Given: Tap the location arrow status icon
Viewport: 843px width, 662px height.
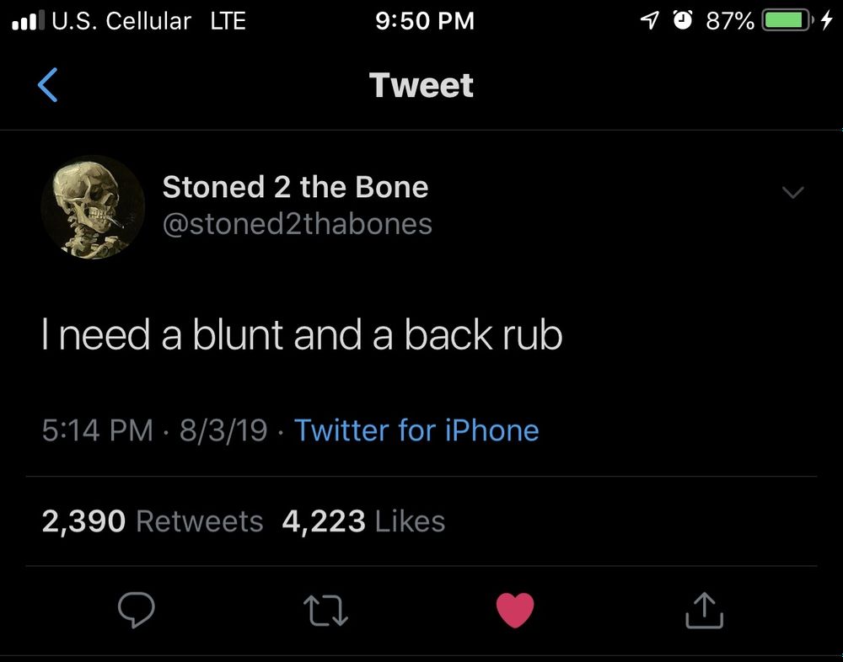Looking at the screenshot, I should [649, 20].
